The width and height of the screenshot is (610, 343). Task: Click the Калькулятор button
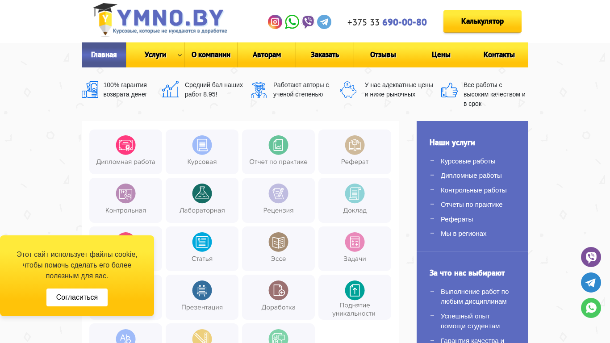coord(482,21)
